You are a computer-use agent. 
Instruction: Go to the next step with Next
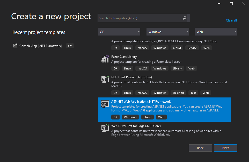[x=225, y=148]
